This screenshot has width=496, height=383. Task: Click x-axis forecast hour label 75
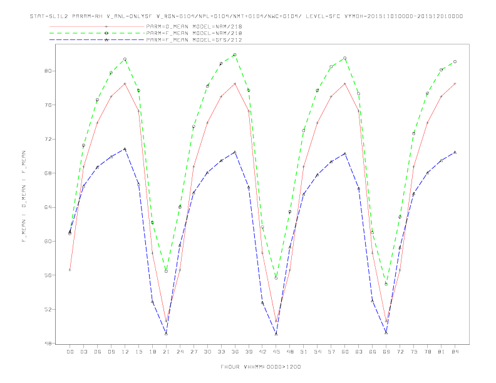[414, 352]
